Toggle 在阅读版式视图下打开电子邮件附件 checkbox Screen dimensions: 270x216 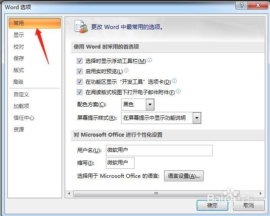tap(79, 92)
